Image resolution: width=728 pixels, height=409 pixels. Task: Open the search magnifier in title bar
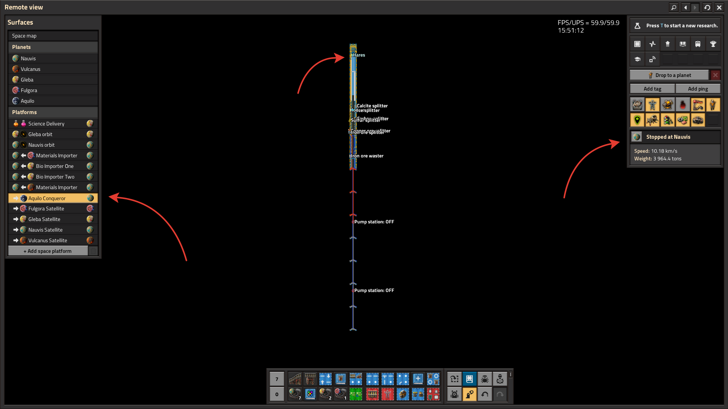click(x=674, y=7)
